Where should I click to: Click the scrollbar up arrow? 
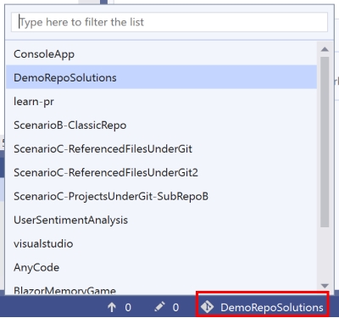(x=325, y=49)
